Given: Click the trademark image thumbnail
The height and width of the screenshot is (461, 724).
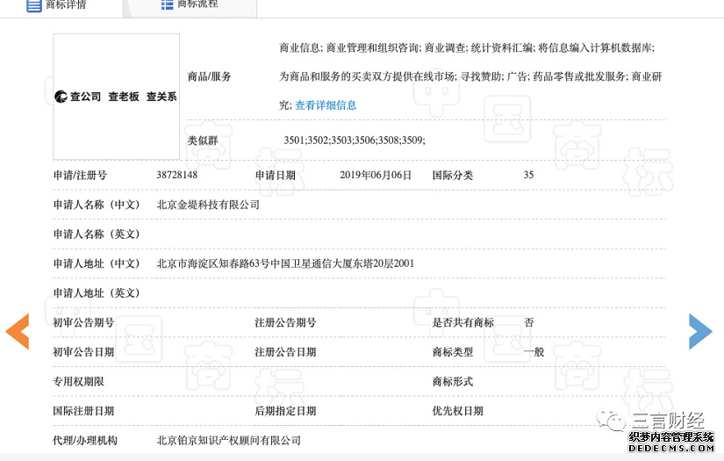Looking at the screenshot, I should click(116, 97).
